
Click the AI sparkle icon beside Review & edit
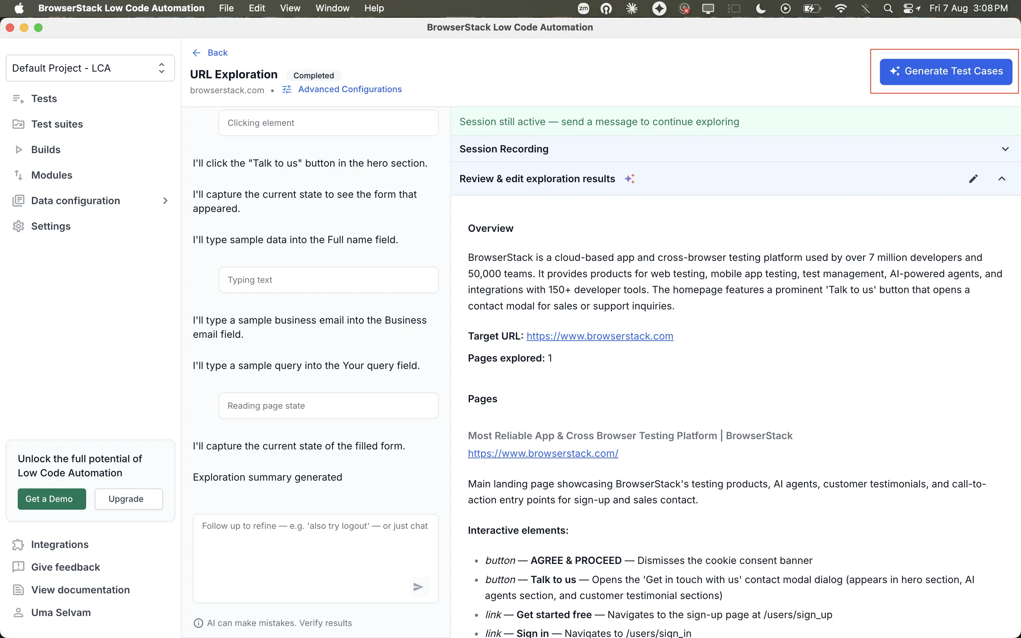click(x=630, y=179)
